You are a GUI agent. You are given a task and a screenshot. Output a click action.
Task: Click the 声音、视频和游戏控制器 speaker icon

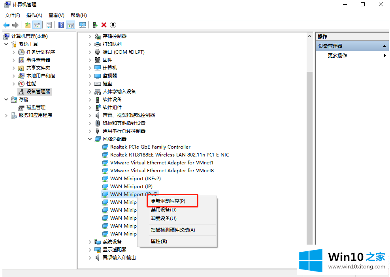tap(98, 115)
